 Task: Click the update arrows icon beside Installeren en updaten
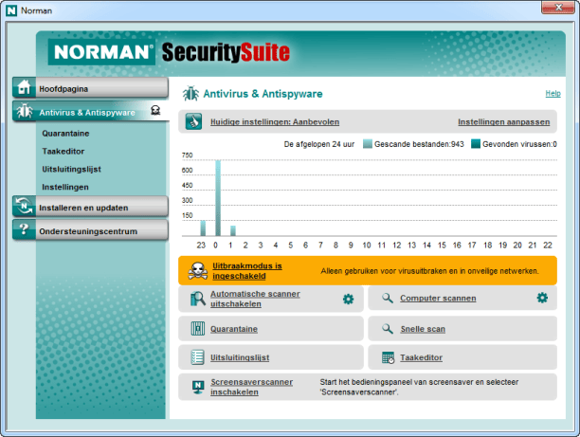click(24, 206)
